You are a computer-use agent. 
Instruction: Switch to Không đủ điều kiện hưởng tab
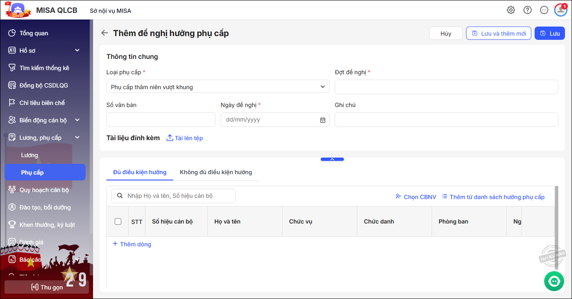coord(216,172)
